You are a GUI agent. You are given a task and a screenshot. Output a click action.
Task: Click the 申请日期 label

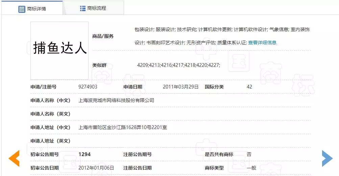(133, 87)
